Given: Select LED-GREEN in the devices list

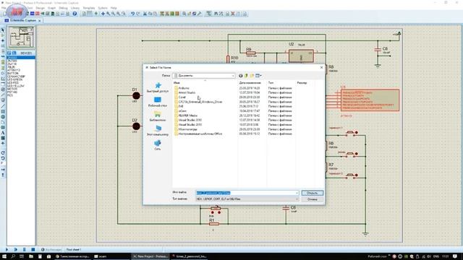Looking at the screenshot, I should coord(14,79).
